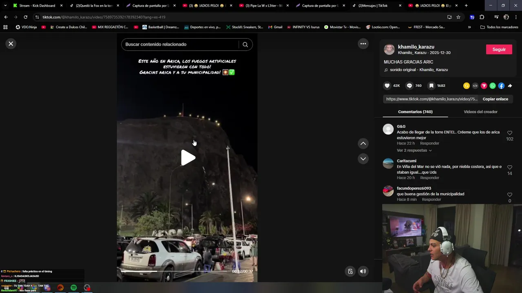Expand Ver 2 respuestas replies
Viewport: 522px width, 293px height.
coord(414,151)
